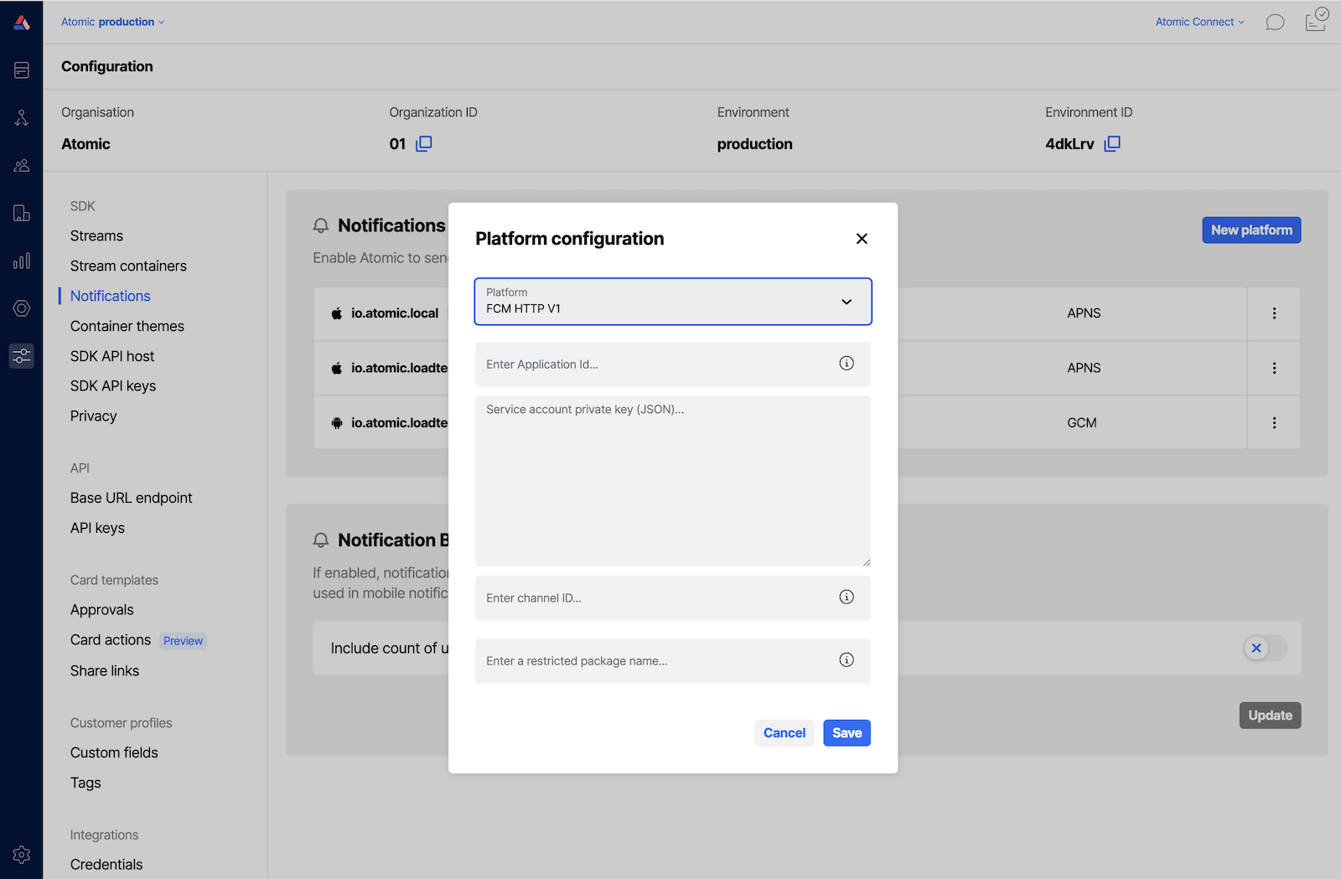Click the Android icon in GCM row
This screenshot has height=879, width=1341.
(x=336, y=423)
